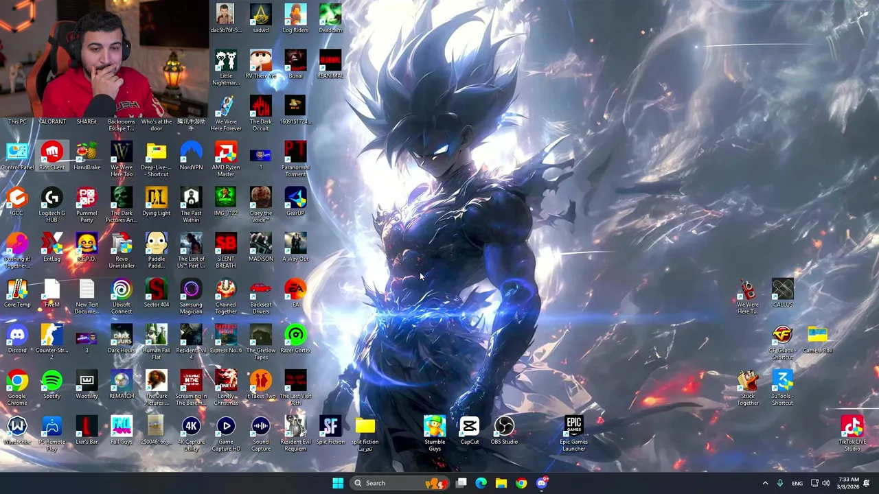Launch A Way Out icon
Viewport: 879px width, 494px height.
coord(295,248)
